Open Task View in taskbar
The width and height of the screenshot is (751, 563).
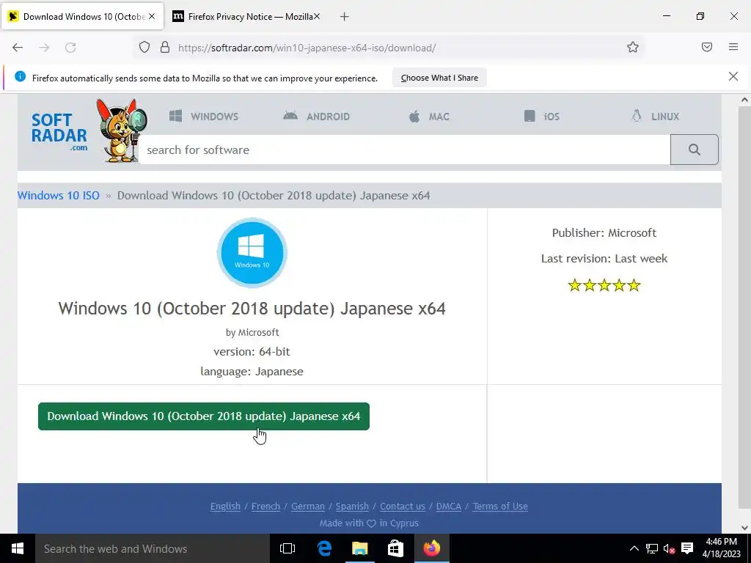(287, 548)
